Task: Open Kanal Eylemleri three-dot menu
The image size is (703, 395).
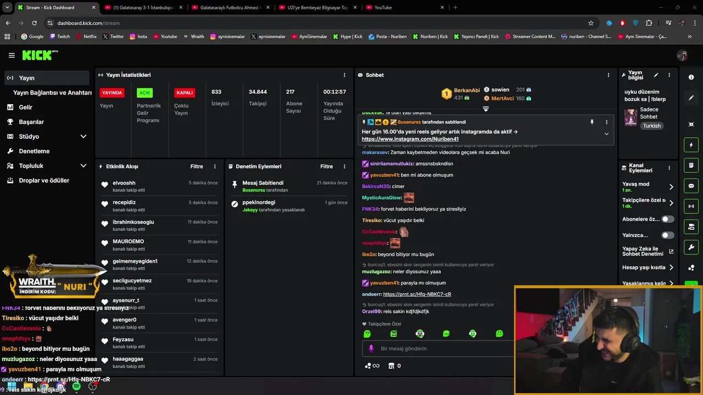Action: click(669, 168)
